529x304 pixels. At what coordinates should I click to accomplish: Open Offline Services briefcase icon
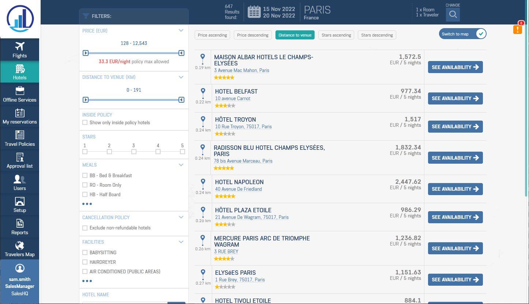[x=19, y=91]
